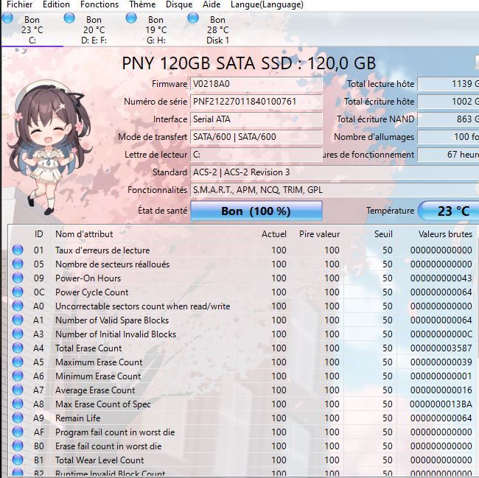This screenshot has height=478, width=479.
Task: Open the Fonctions menu
Action: pos(99,4)
